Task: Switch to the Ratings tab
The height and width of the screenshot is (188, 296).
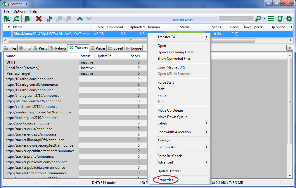Action: click(58, 48)
